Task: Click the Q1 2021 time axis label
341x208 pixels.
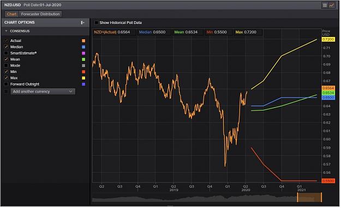Action: point(301,188)
